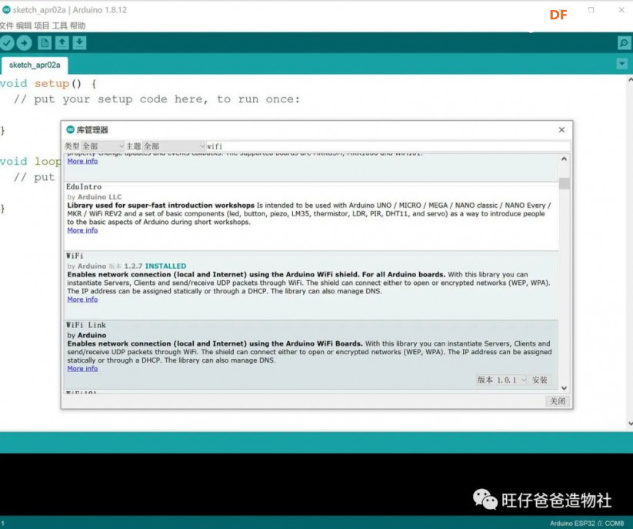This screenshot has width=633, height=529.
Task: Open the 主题 dropdown showing 全部
Action: tap(174, 146)
